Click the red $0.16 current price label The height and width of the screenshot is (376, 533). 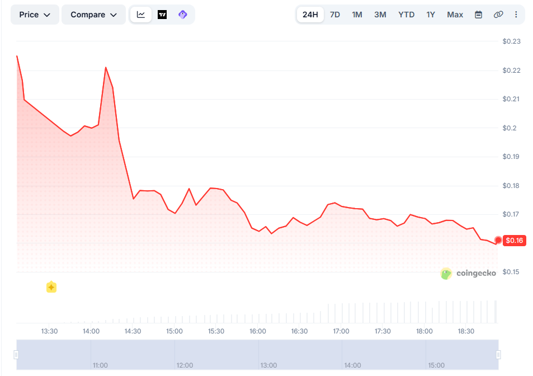(x=514, y=241)
